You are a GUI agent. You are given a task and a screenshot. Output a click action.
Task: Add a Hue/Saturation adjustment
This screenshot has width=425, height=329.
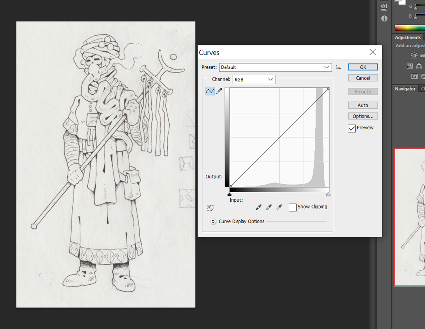(x=410, y=66)
